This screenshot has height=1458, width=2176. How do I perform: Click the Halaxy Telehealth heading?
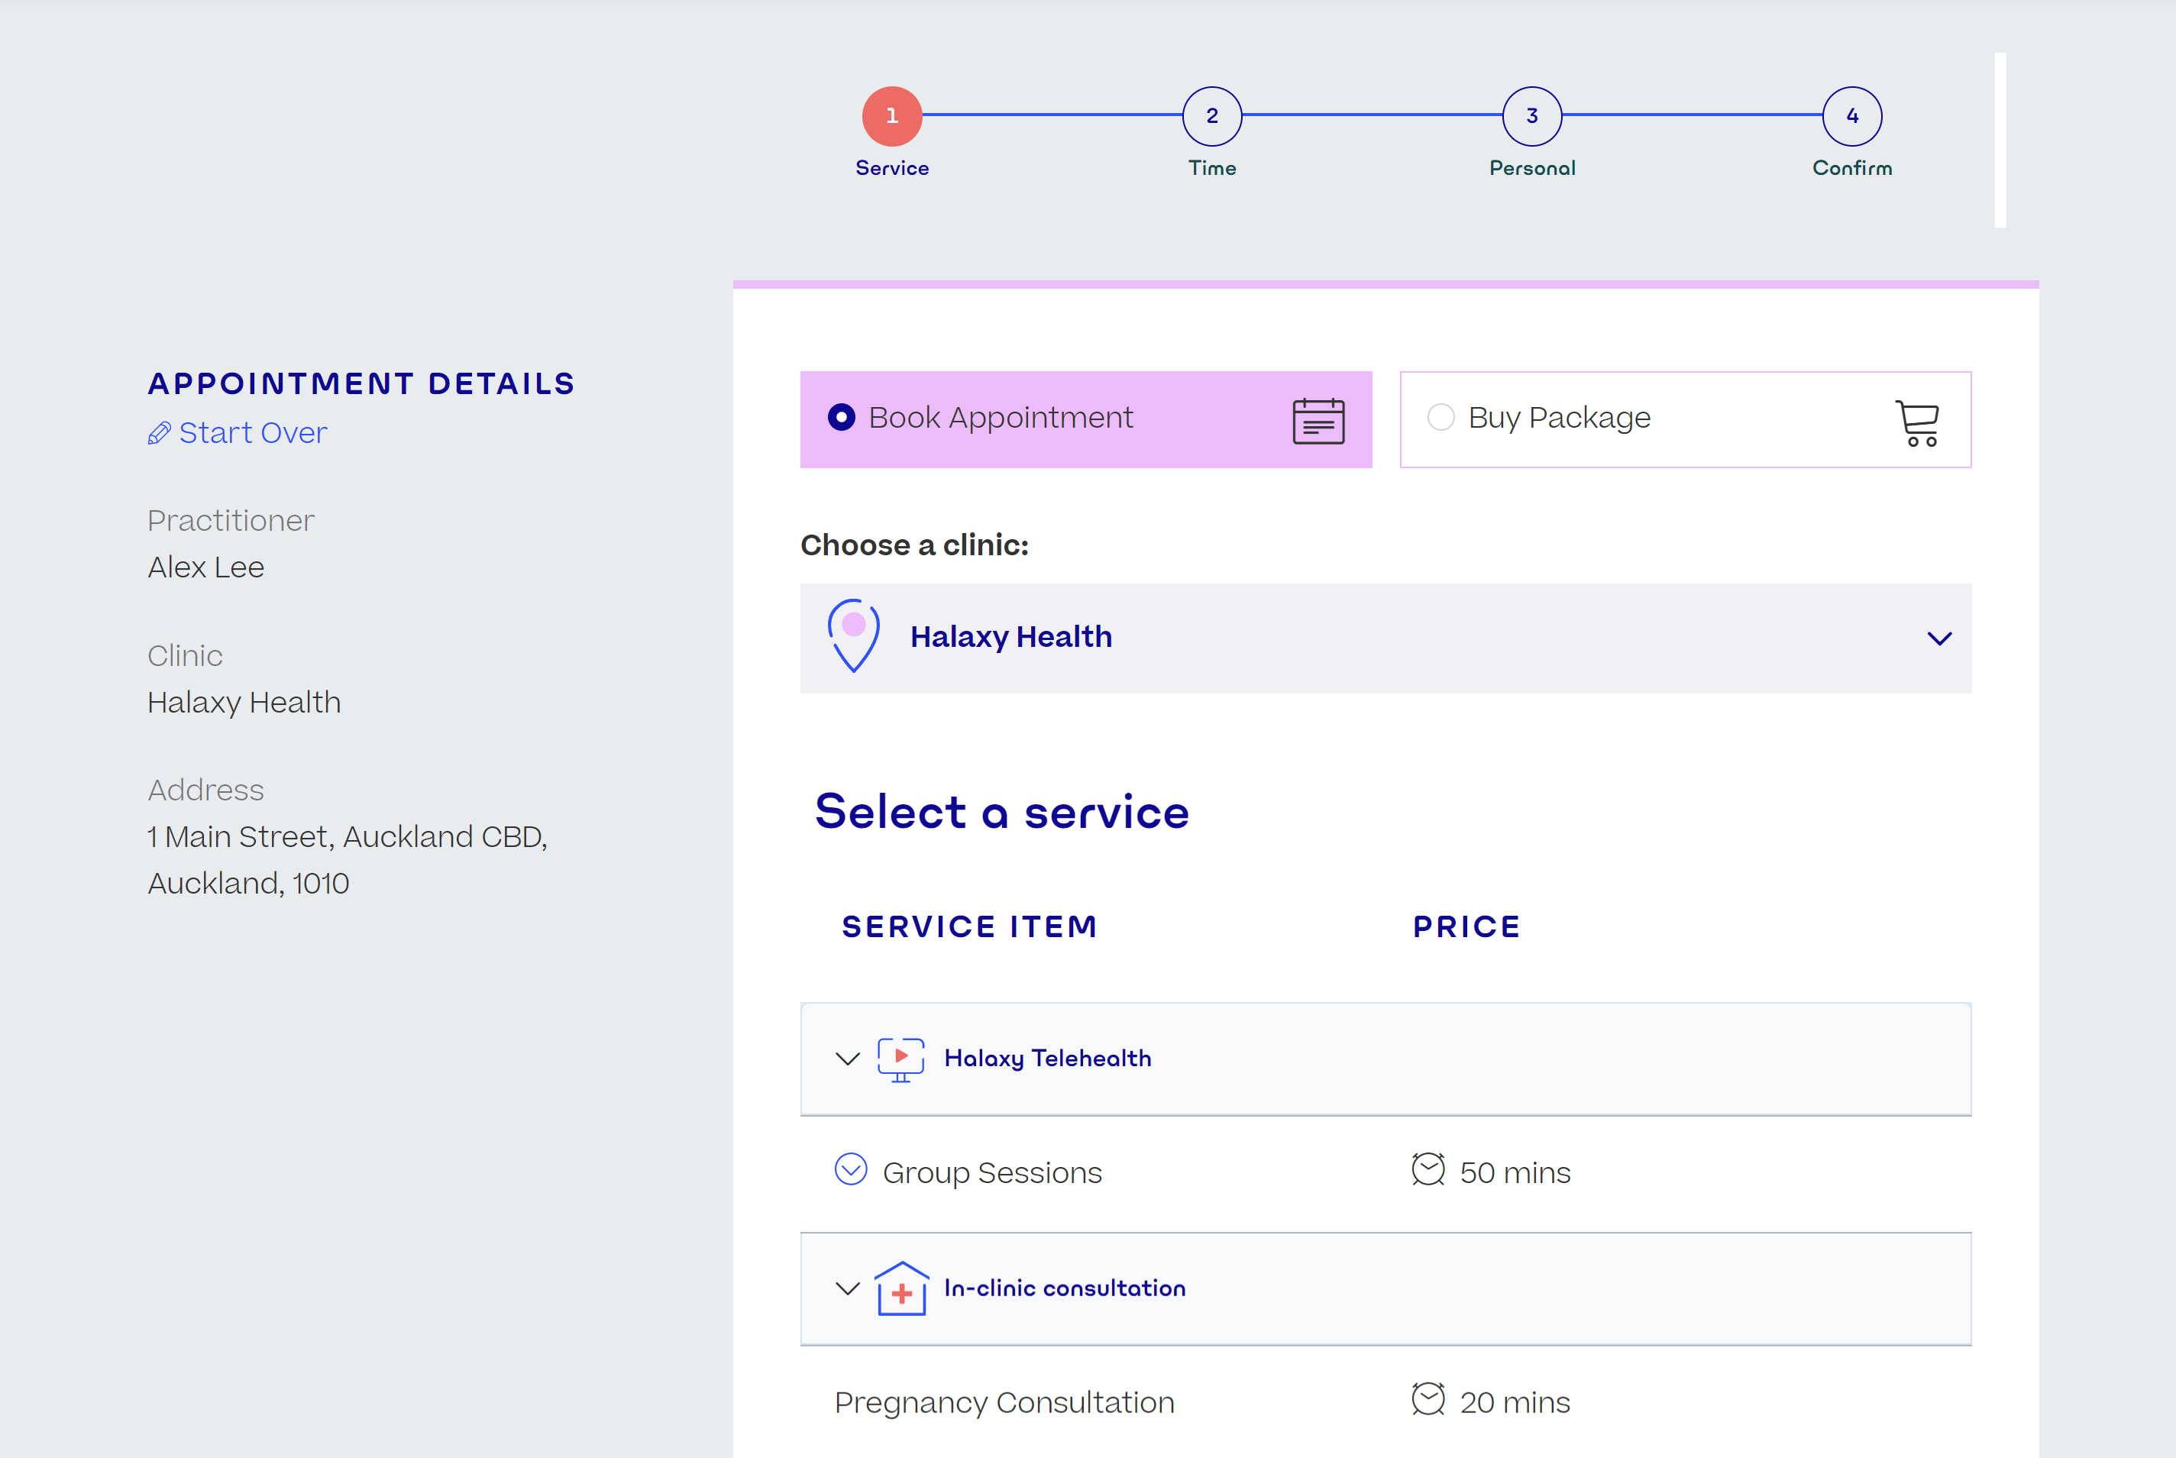click(1047, 1059)
